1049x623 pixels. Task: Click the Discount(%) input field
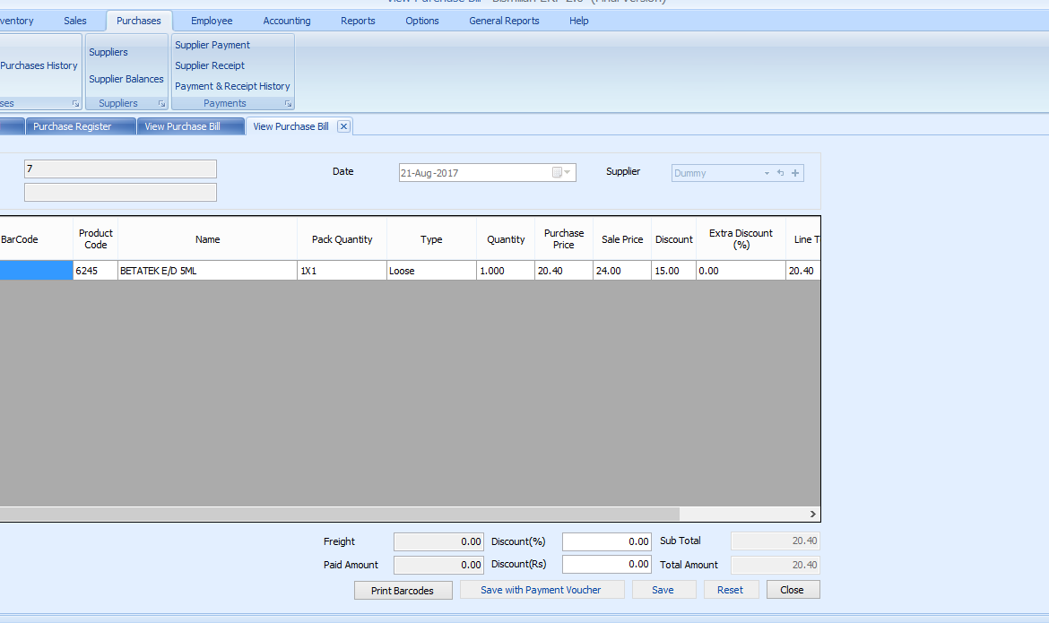tap(608, 541)
